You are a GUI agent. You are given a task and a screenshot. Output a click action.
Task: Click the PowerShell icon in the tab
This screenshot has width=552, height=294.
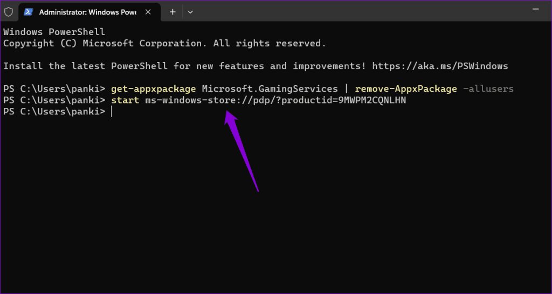pyautogui.click(x=29, y=12)
